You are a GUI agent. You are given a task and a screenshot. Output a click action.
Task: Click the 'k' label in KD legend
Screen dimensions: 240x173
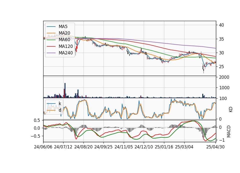pyautogui.click(x=60, y=103)
